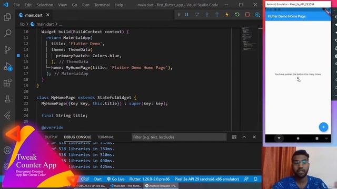This screenshot has height=189, width=337.
Task: Select the main.dart editor tab
Action: (34, 15)
